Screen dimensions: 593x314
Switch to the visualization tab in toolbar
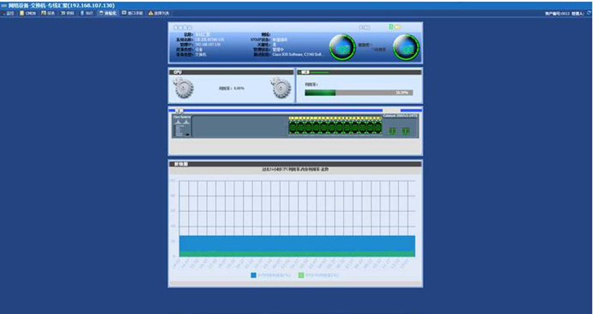point(108,13)
